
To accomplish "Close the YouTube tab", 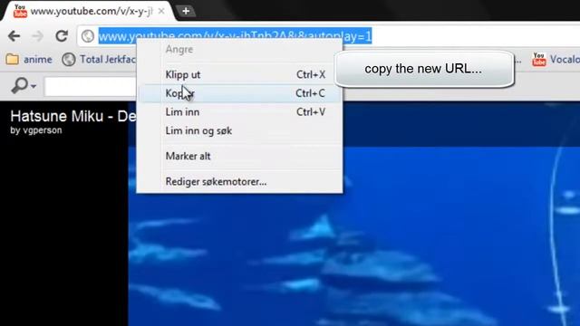I will (161, 11).
